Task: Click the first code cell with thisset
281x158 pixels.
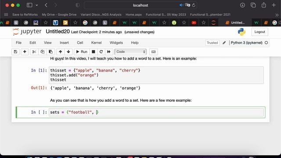Action: pyautogui.click(x=156, y=75)
